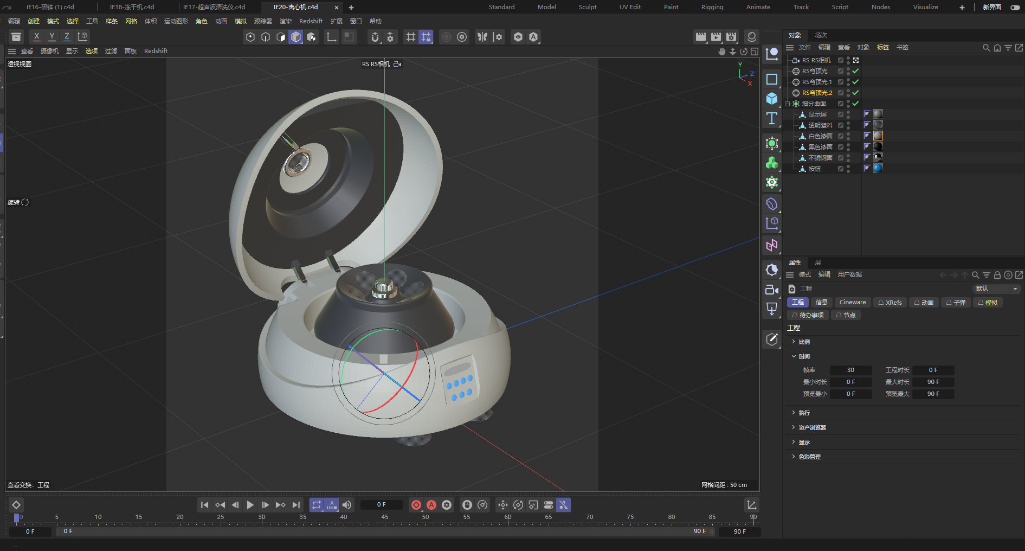The width and height of the screenshot is (1025, 551).
Task: Select the Cube primitive tool in the side palette
Action: pos(772,98)
